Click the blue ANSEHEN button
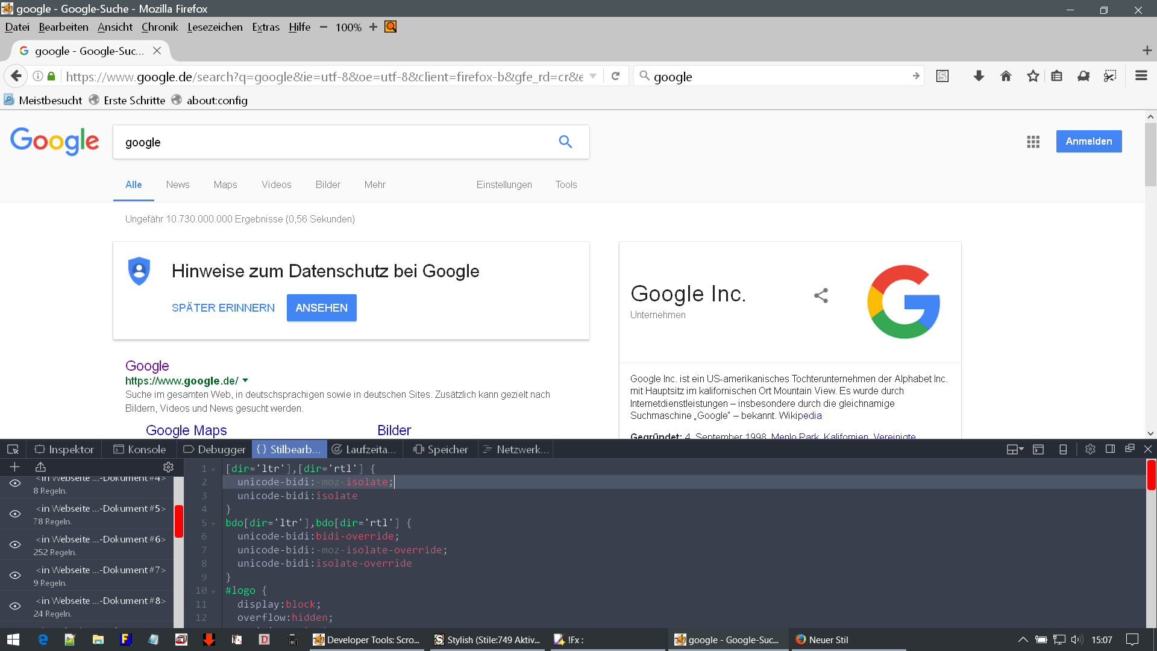The image size is (1157, 651). coord(321,308)
